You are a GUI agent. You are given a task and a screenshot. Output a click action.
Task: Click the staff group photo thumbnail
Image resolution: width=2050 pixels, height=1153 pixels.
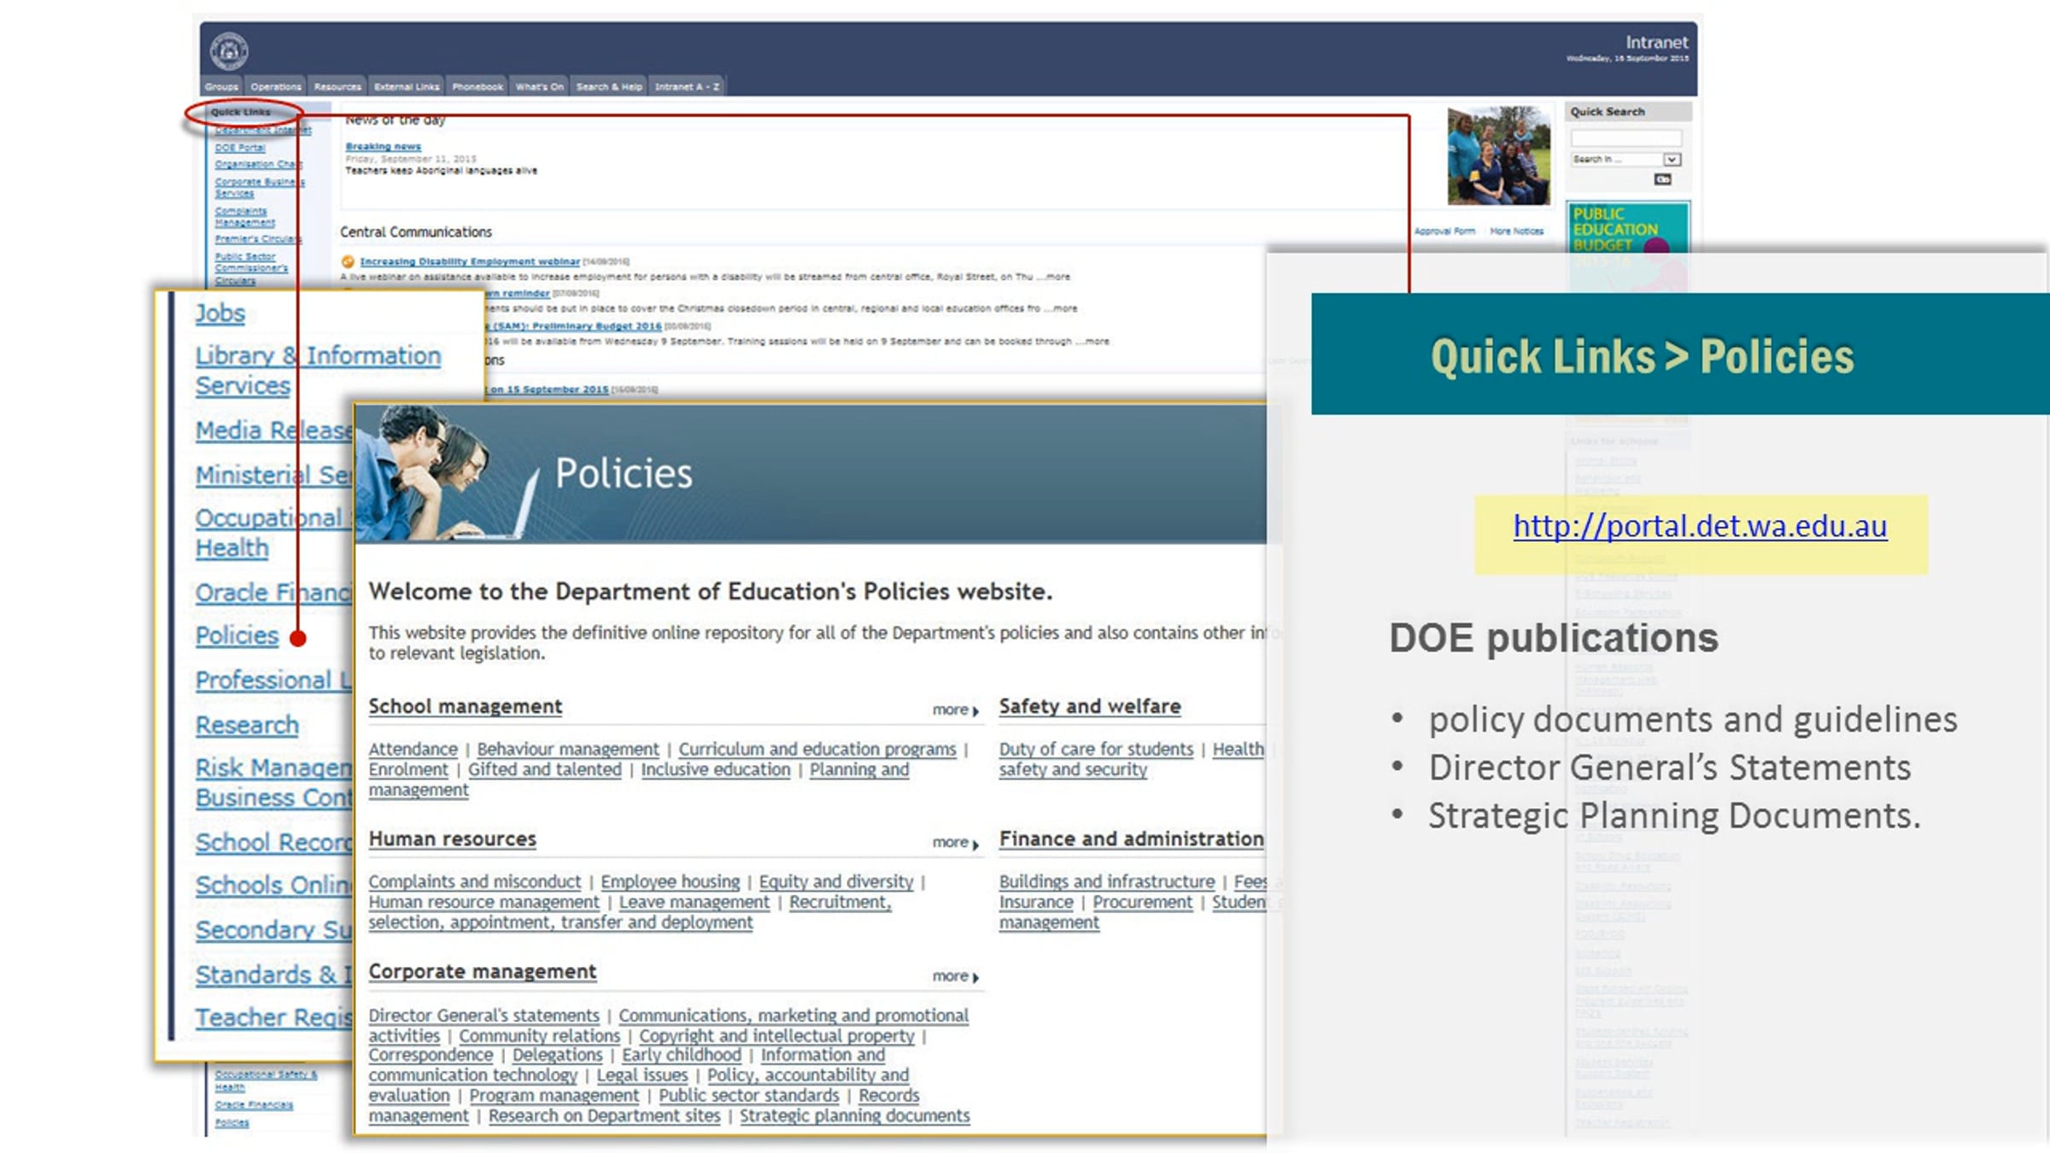click(1498, 155)
